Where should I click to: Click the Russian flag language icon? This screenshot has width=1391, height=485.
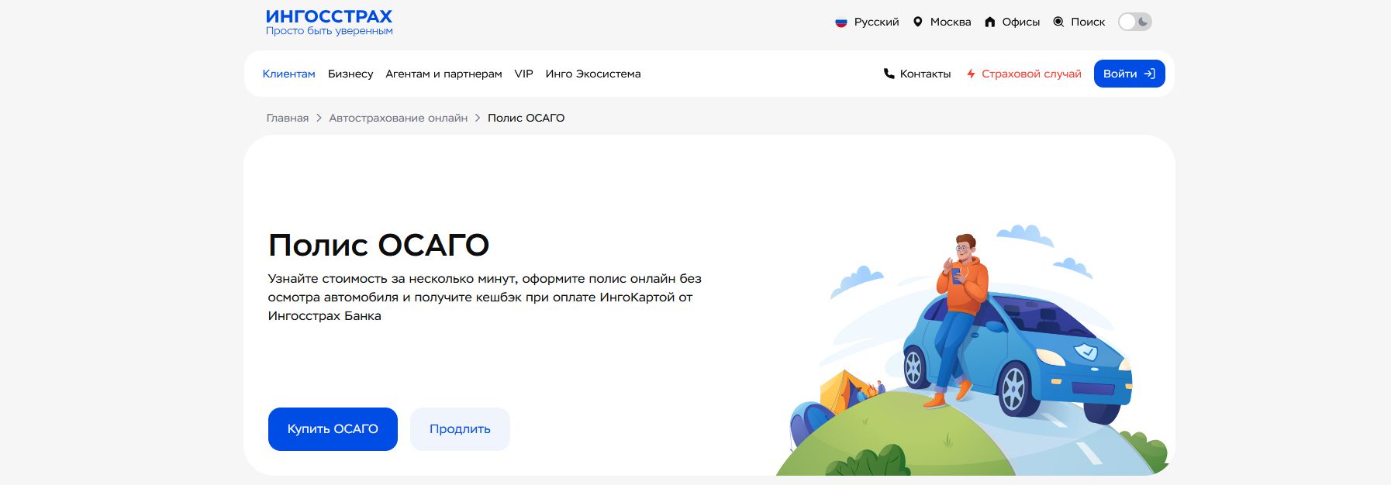[x=841, y=22]
